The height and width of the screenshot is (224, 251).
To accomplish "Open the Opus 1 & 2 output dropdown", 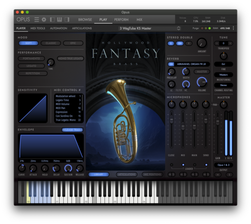I will pyautogui.click(x=223, y=165).
